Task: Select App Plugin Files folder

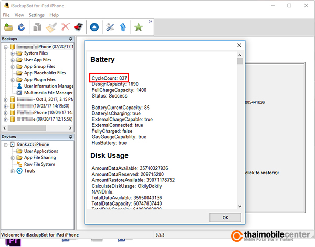Action: coord(39,80)
